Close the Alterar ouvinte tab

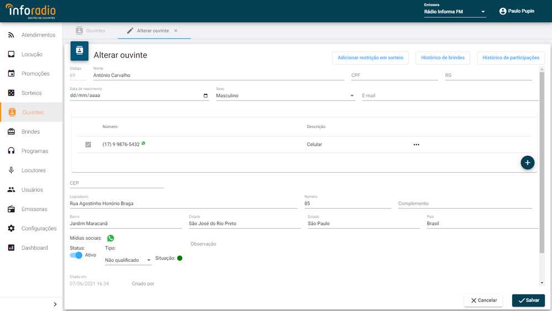[176, 30]
